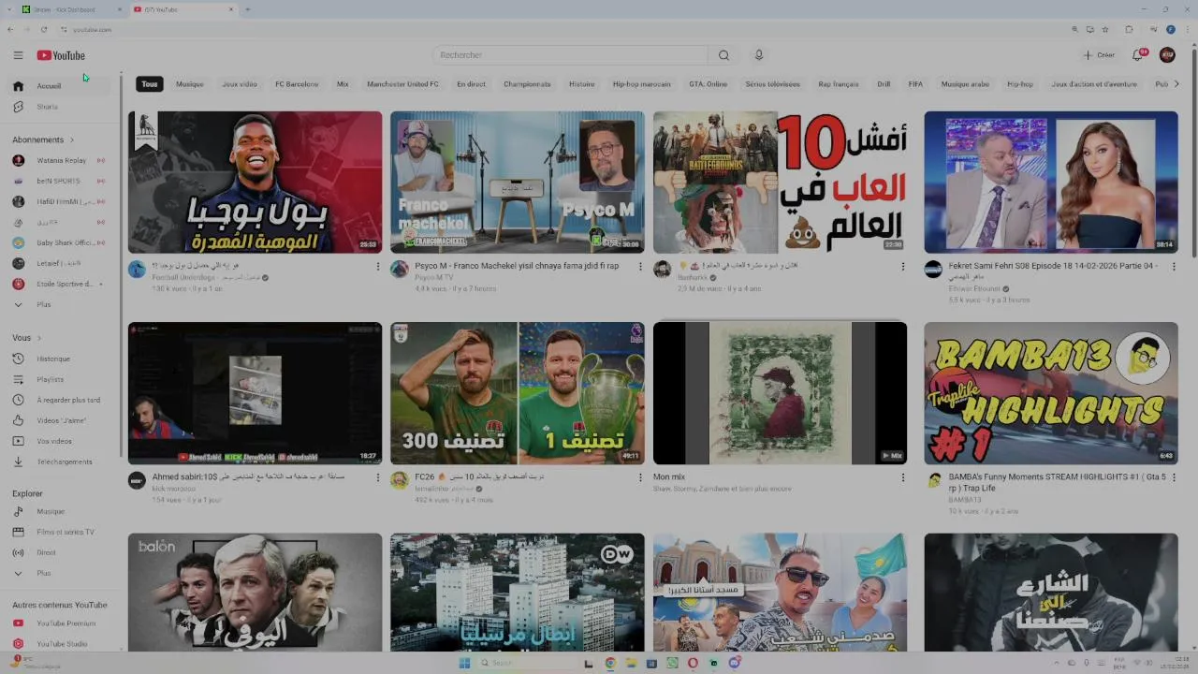Click the search magnifier button

[x=723, y=55]
